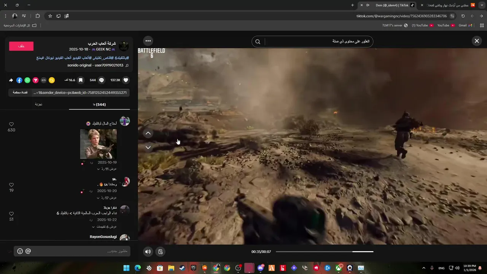Focus the related content search field
This screenshot has width=487, height=274.
coord(318,42)
